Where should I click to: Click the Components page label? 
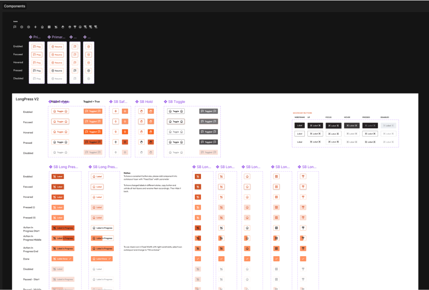click(14, 6)
